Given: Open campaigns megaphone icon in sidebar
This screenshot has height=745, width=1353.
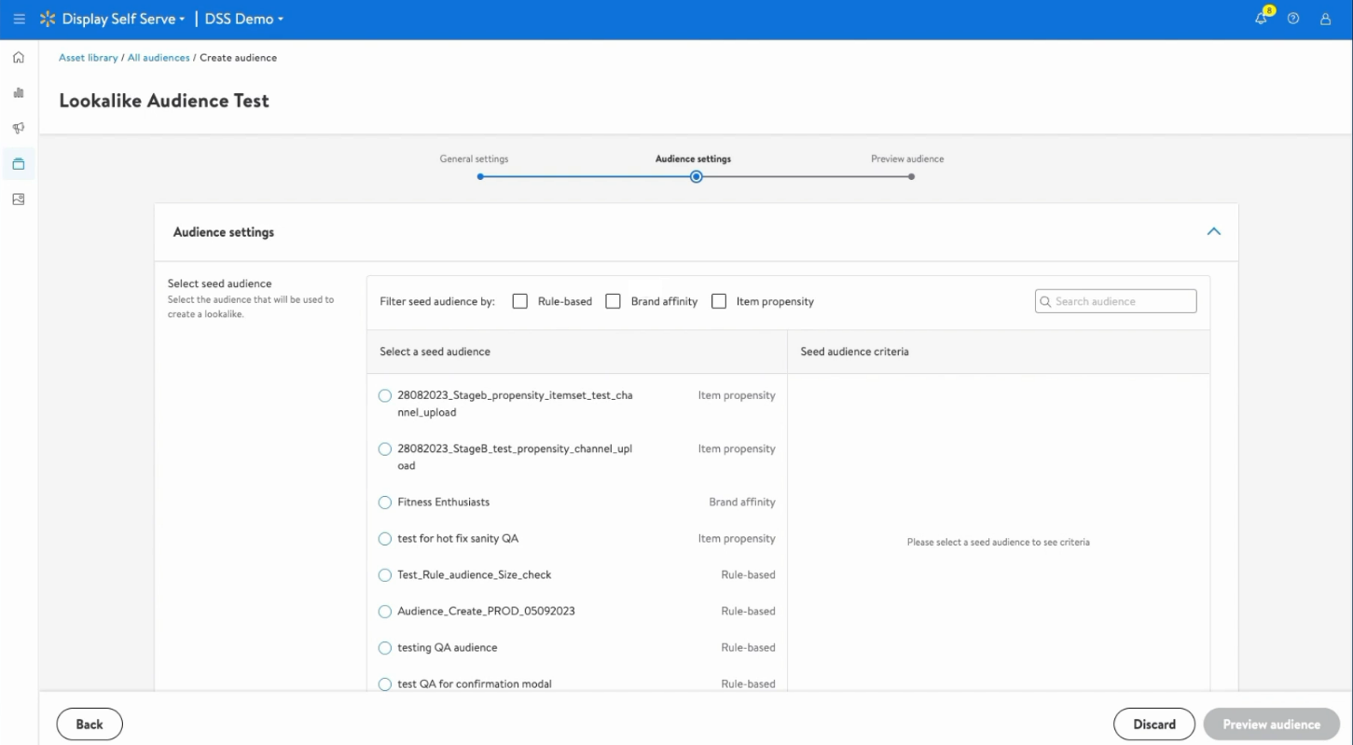Looking at the screenshot, I should pos(19,129).
